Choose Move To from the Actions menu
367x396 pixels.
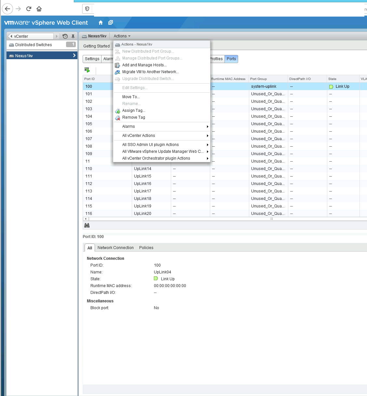coord(130,97)
